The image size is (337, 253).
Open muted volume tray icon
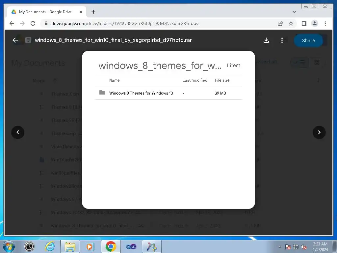(304, 247)
